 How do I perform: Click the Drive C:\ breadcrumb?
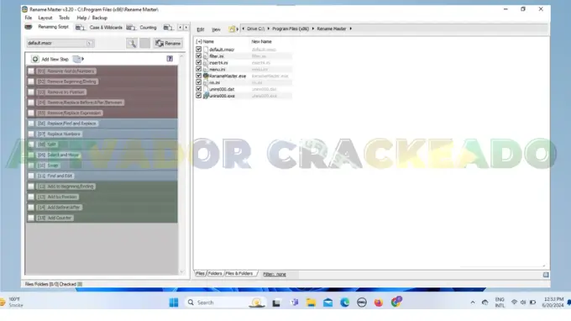(x=255, y=29)
